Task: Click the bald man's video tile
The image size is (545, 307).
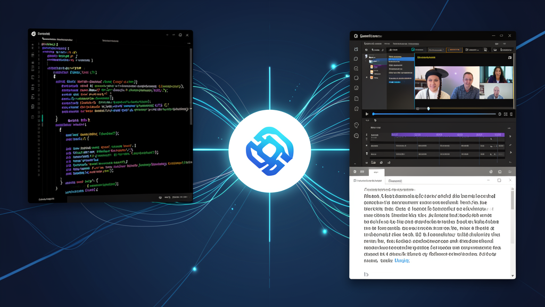Action: coord(497,91)
